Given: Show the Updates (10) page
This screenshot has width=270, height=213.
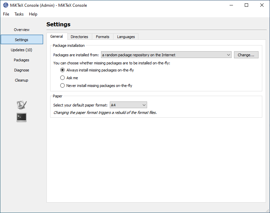Looking at the screenshot, I should click(x=22, y=50).
